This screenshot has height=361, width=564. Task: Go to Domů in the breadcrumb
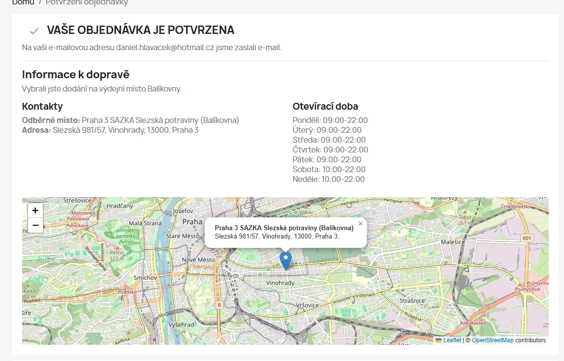coord(23,2)
